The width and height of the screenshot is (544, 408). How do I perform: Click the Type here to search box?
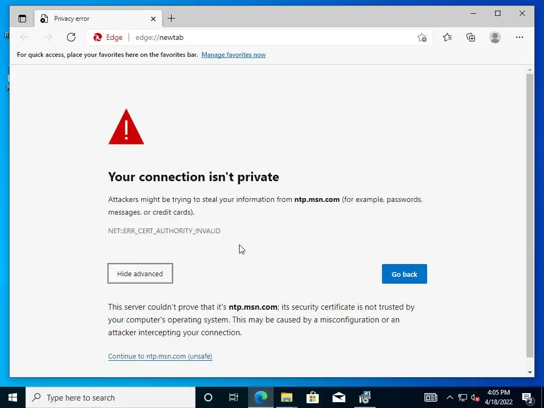(x=110, y=397)
